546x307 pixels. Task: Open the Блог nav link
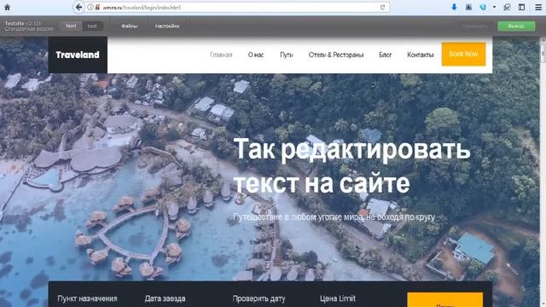click(x=385, y=55)
